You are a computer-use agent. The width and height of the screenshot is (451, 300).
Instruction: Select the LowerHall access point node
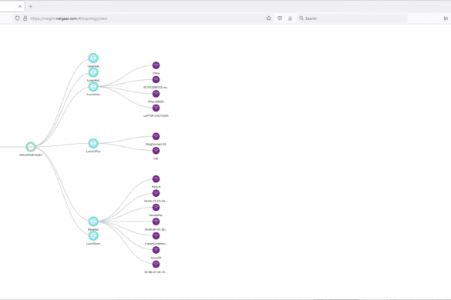[93, 72]
